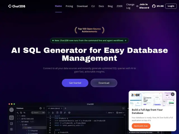Run the query with the play icon

[49, 113]
